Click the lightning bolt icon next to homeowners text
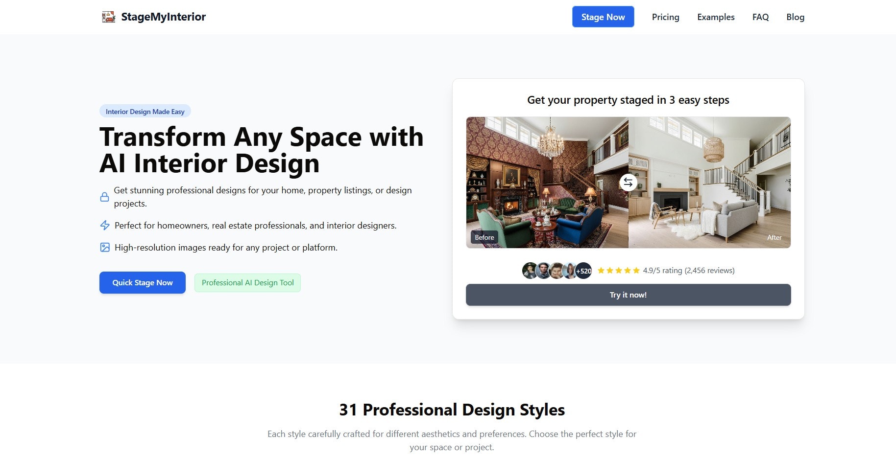This screenshot has height=459, width=896. [x=104, y=226]
